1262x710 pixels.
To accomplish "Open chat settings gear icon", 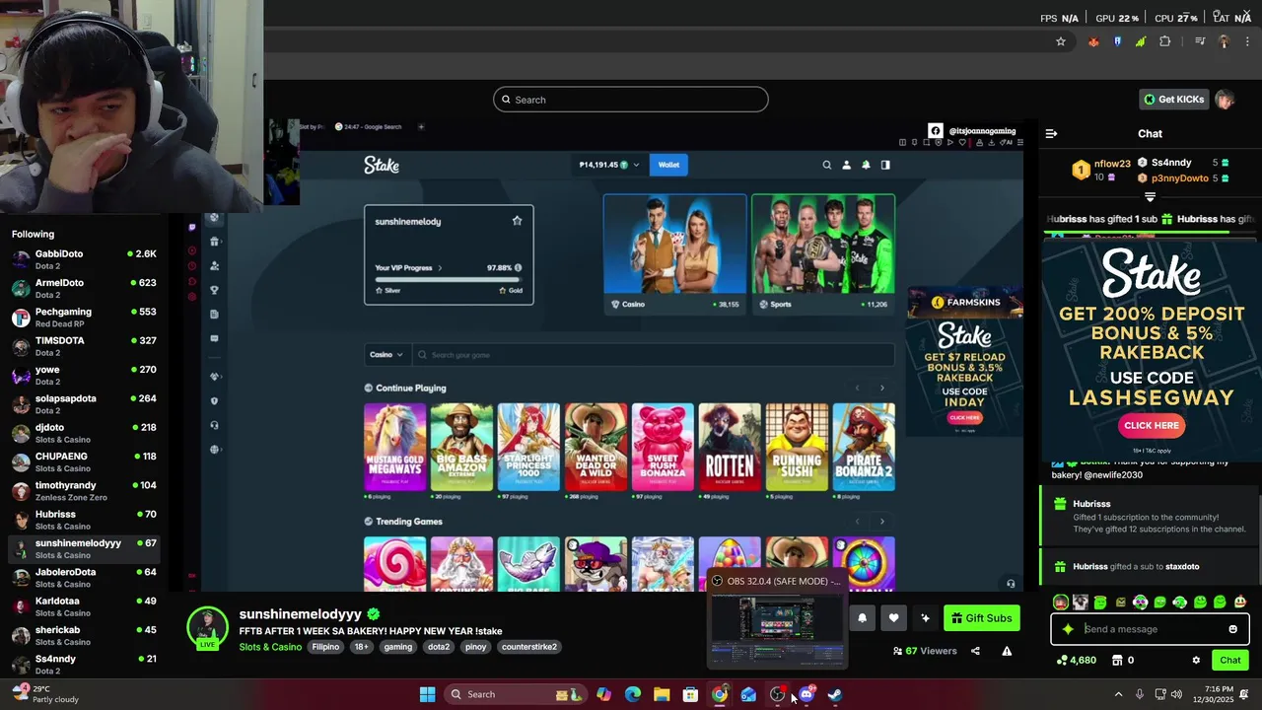I will pos(1196,661).
